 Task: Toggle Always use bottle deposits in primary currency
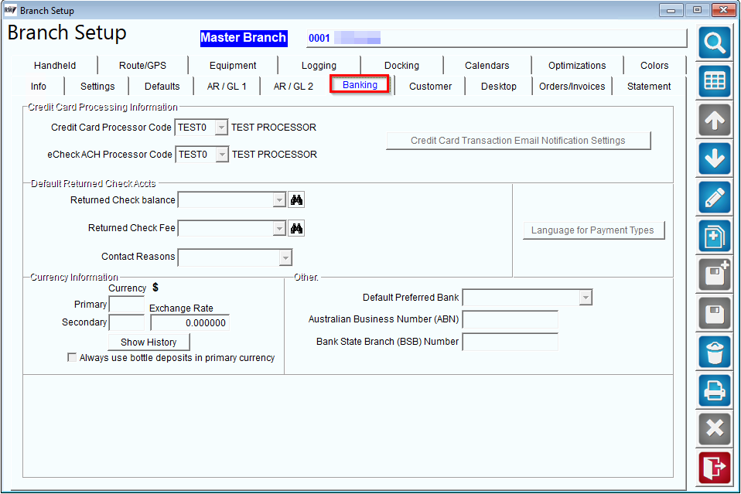72,357
